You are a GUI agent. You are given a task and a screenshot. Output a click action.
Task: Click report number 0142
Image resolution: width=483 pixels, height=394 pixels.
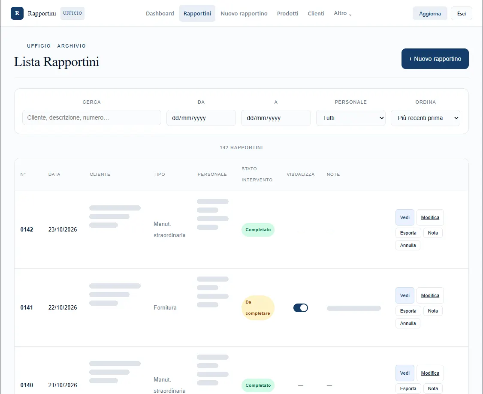[27, 230]
